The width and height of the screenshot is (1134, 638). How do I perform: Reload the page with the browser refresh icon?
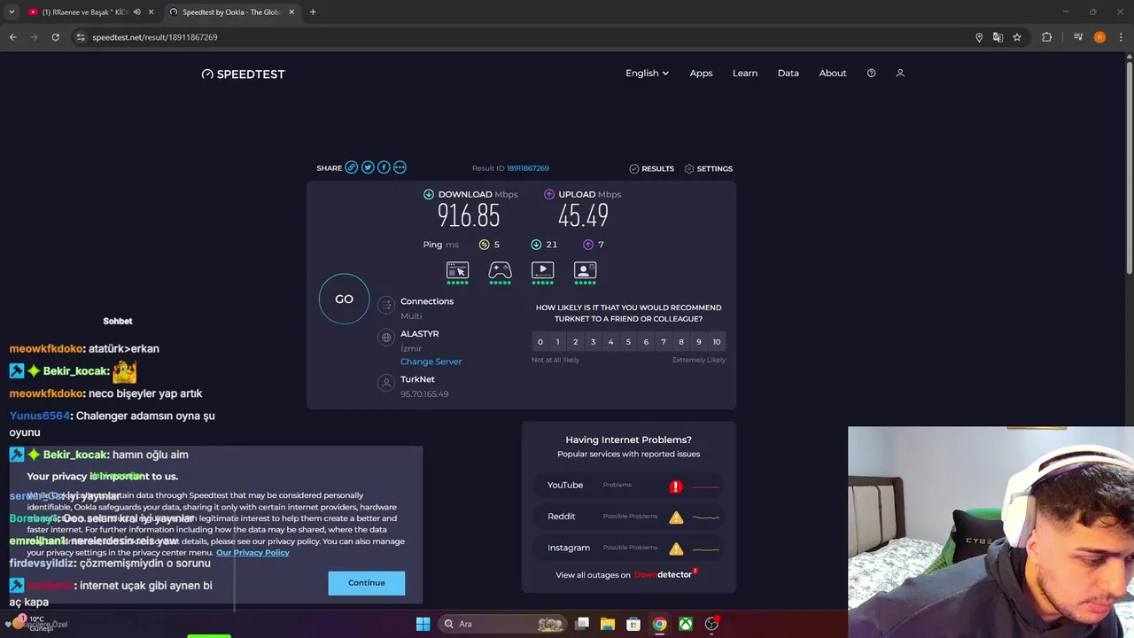(x=55, y=37)
